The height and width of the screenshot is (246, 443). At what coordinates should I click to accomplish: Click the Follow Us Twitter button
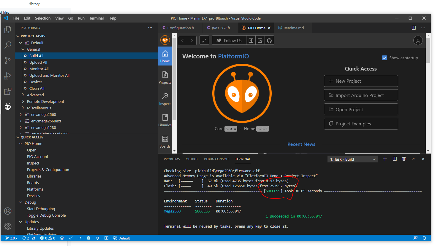point(229,40)
